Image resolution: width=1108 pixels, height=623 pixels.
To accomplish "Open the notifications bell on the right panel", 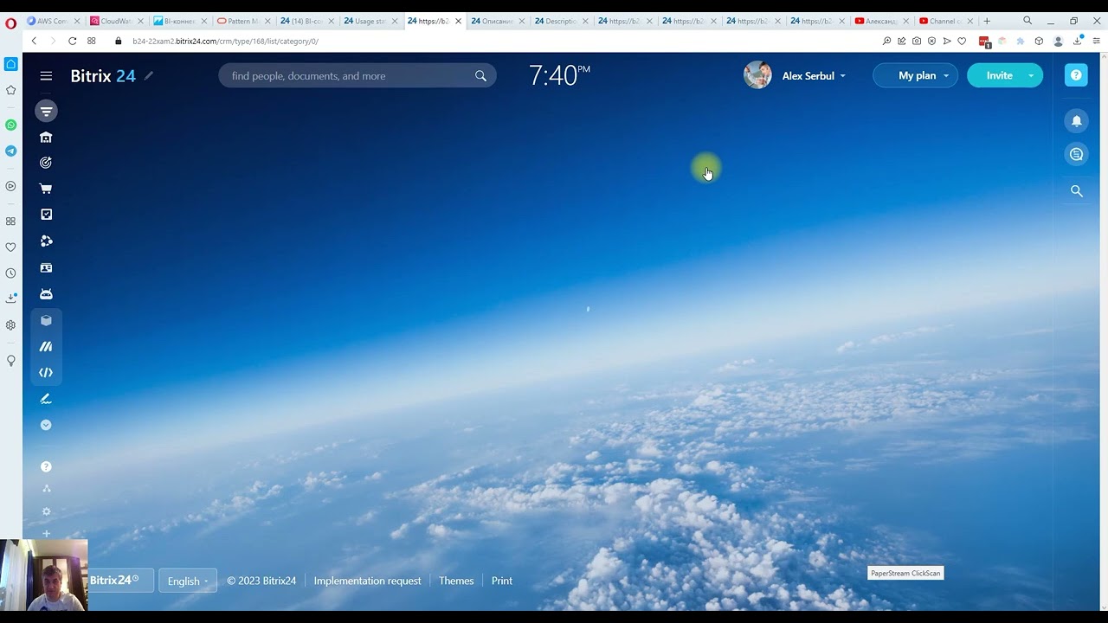I will 1076,121.
